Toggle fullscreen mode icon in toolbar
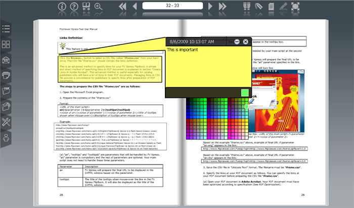This screenshot has width=354, height=208. pos(295,7)
